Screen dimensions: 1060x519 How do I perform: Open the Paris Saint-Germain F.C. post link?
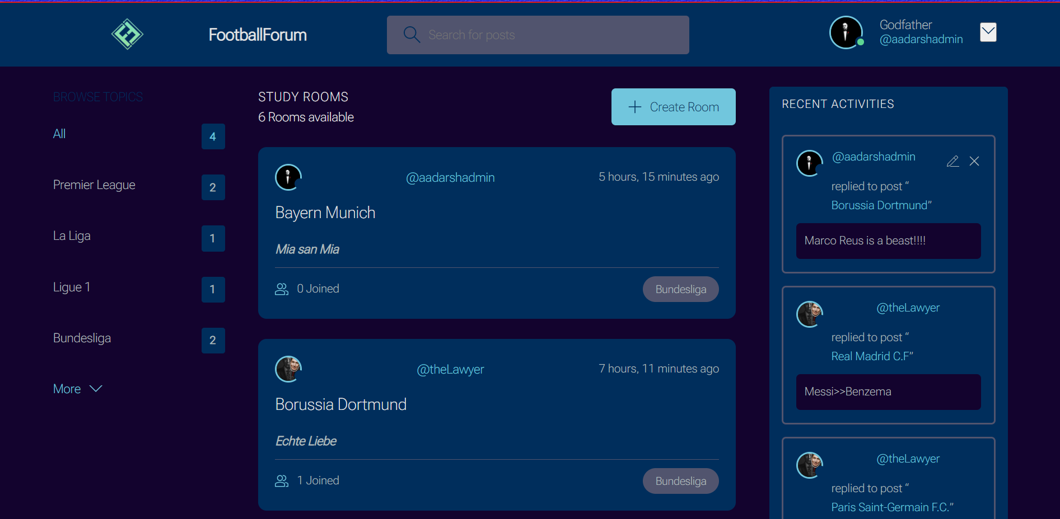(890, 507)
